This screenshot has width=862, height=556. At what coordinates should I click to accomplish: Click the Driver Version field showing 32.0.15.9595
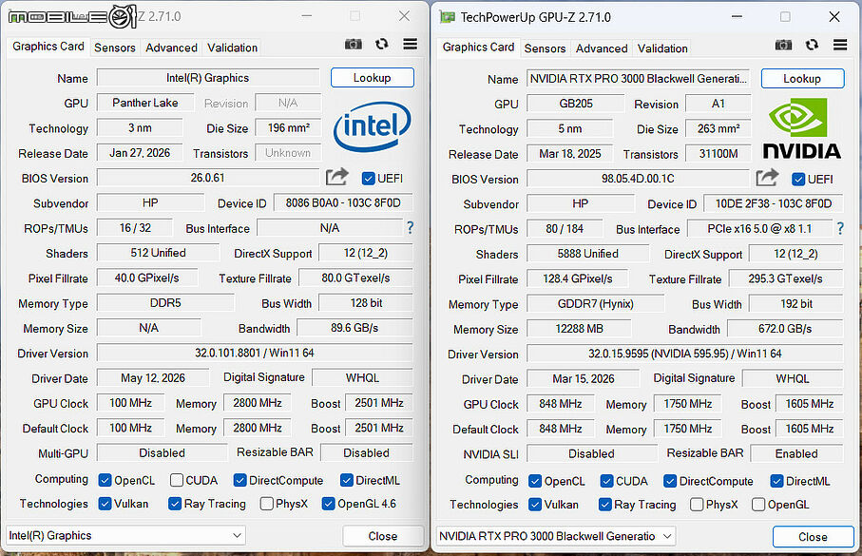[684, 354]
